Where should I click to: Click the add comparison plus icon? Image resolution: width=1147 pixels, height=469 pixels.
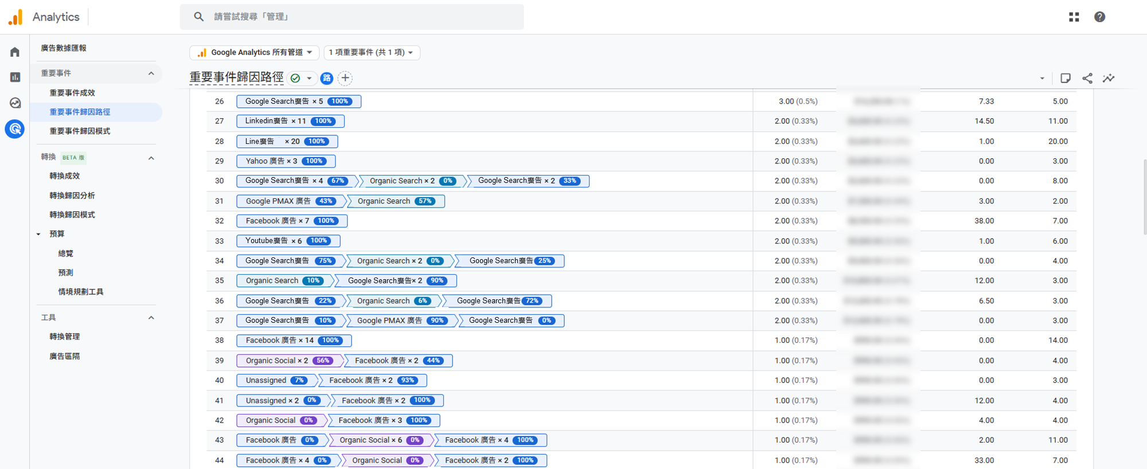[345, 79]
